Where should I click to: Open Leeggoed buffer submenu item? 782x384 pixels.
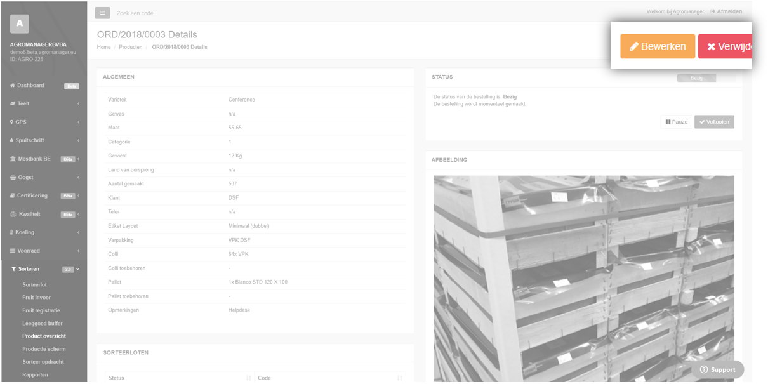[43, 323]
